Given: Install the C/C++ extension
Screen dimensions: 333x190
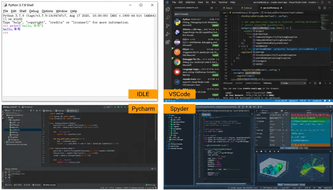Looking at the screenshot, I should 216,45.
